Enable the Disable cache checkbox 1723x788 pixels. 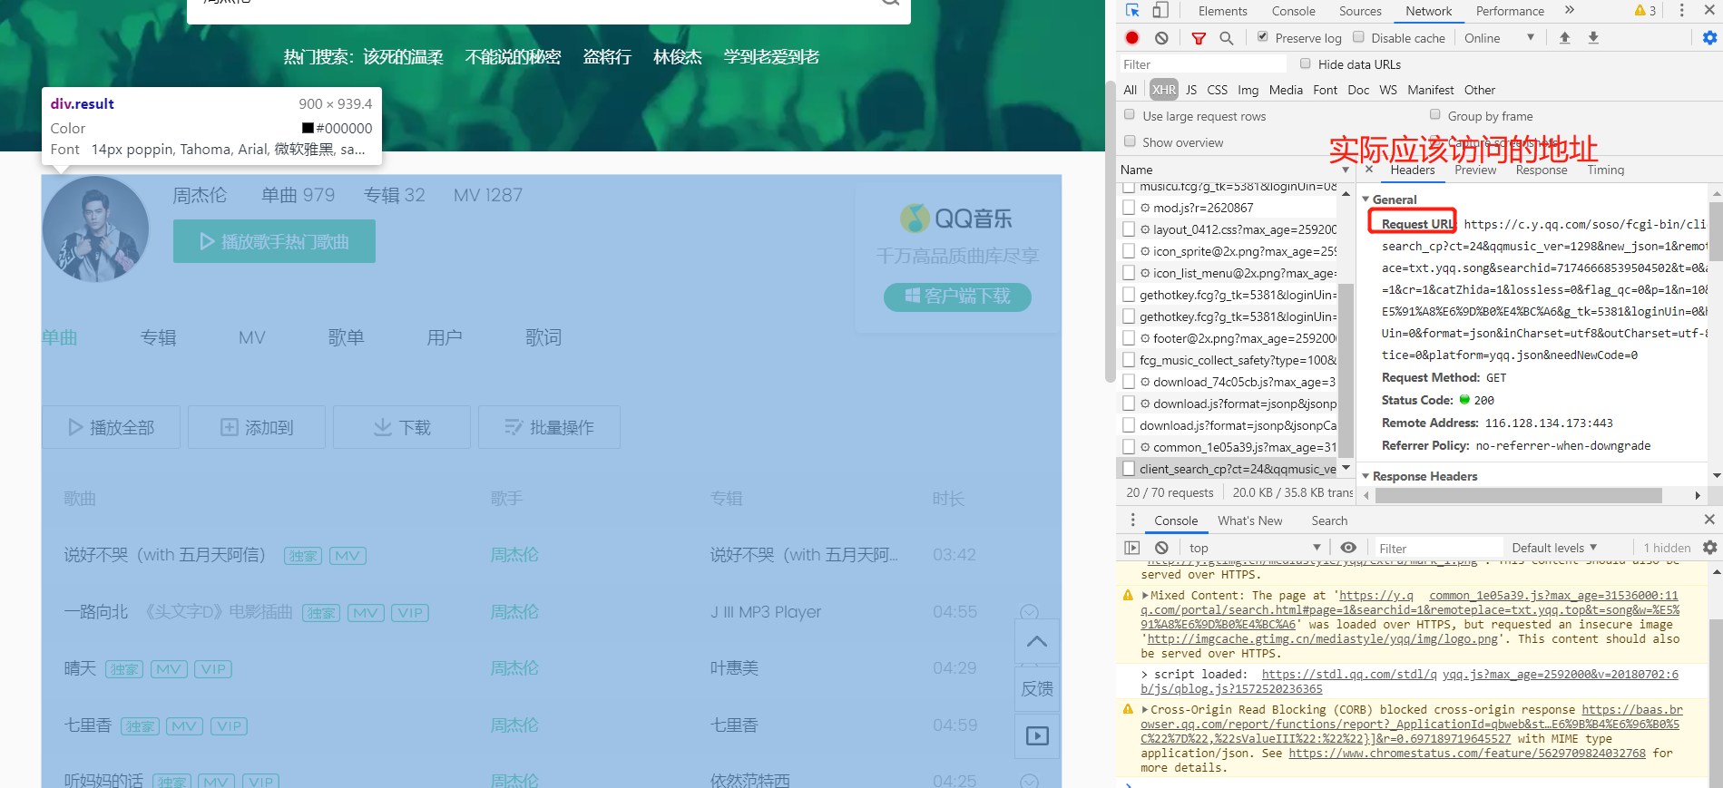point(1358,37)
